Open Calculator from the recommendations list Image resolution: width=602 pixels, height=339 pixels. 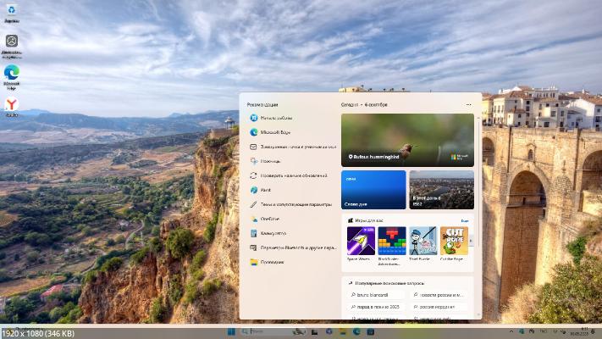pyautogui.click(x=273, y=233)
